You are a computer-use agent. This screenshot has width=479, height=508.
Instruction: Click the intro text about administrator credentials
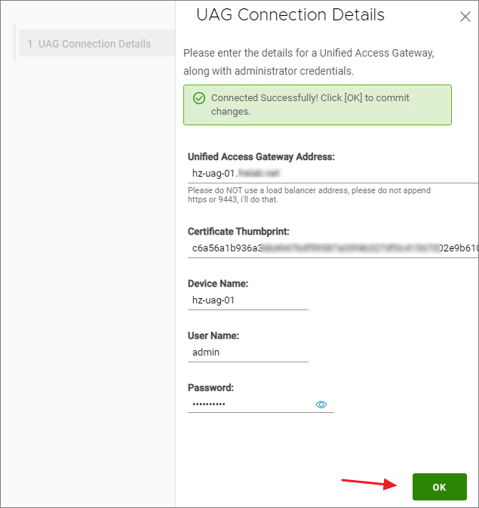click(308, 62)
